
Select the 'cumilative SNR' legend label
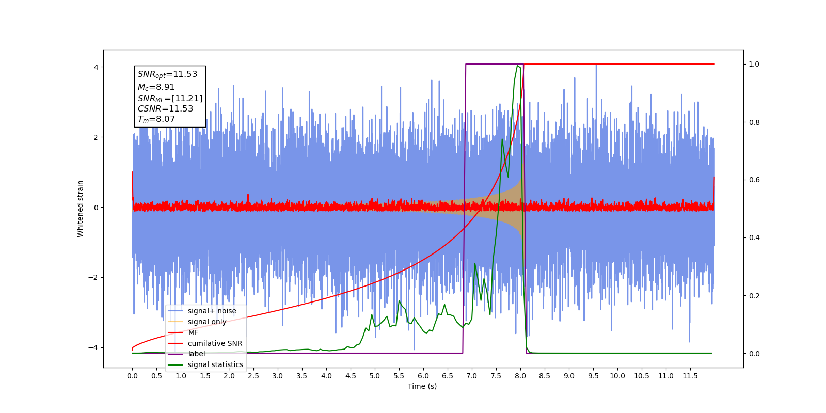coord(215,343)
